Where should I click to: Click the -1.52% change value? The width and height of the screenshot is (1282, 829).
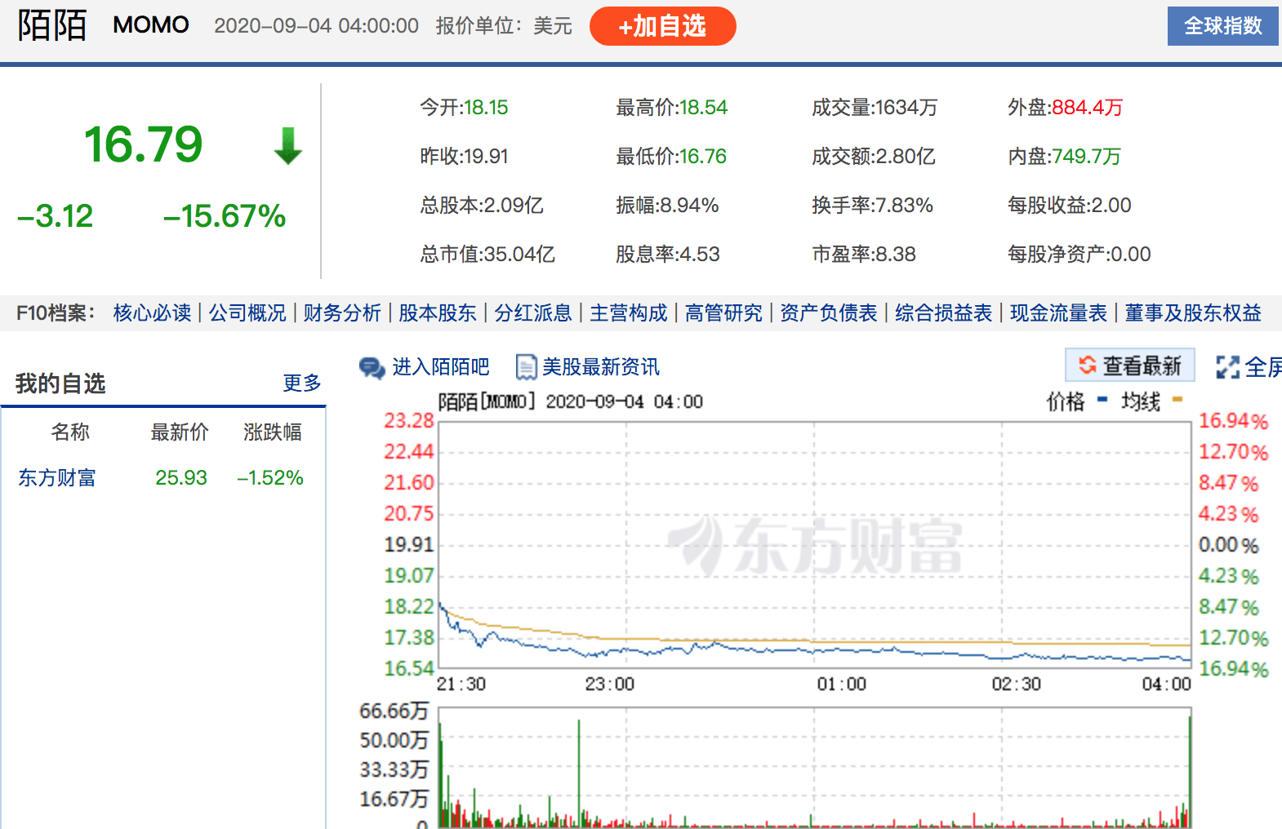point(270,478)
